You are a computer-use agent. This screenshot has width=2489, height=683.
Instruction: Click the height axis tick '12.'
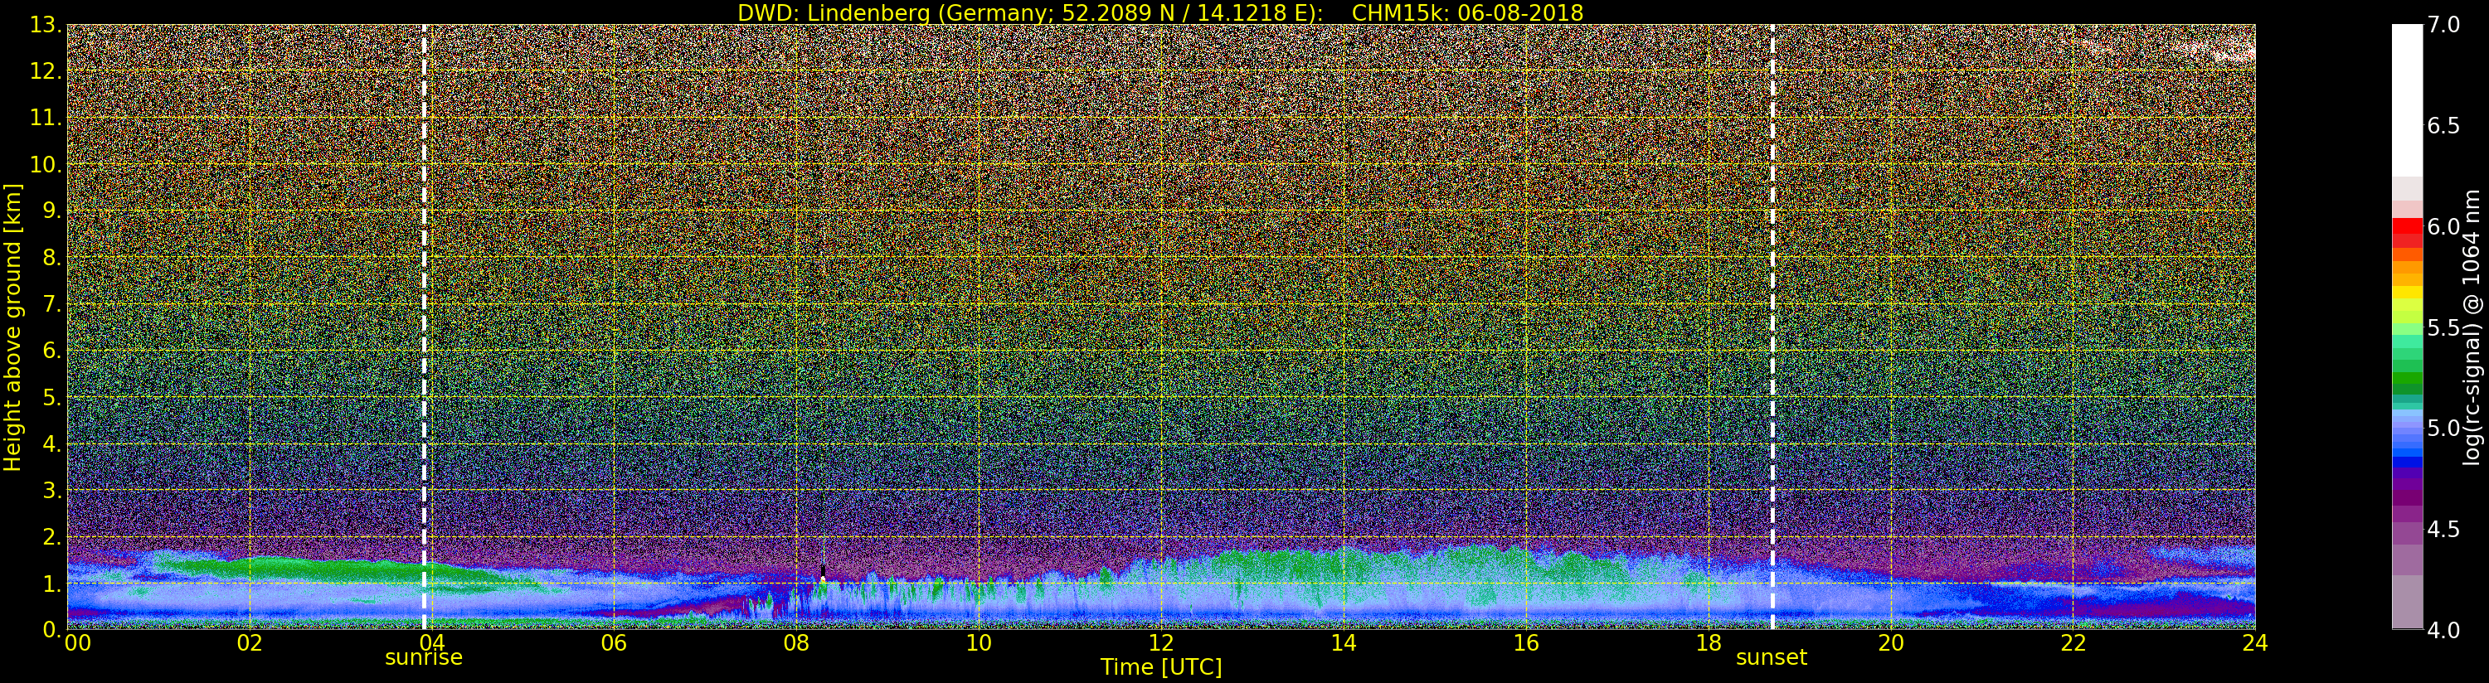point(46,71)
